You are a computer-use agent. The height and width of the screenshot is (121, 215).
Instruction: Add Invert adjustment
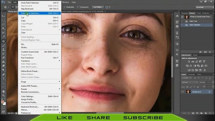point(189,70)
